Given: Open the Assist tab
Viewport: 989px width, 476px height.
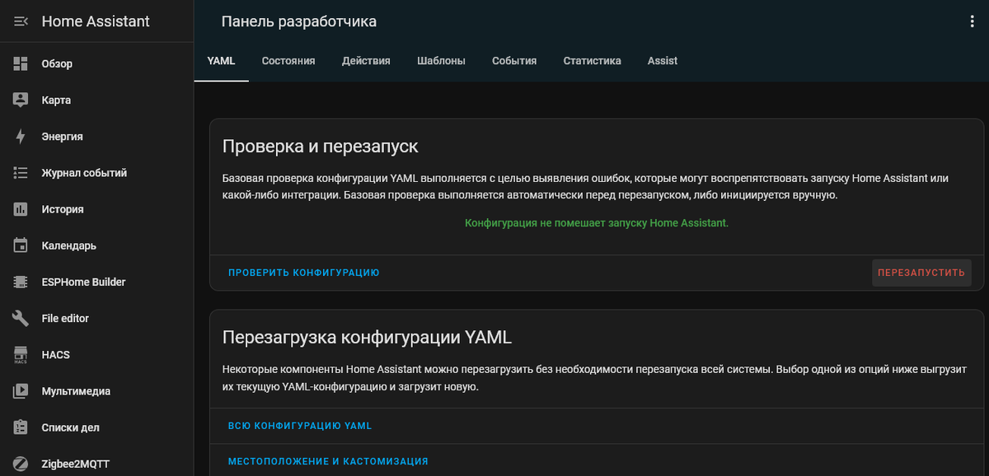Looking at the screenshot, I should click(662, 60).
